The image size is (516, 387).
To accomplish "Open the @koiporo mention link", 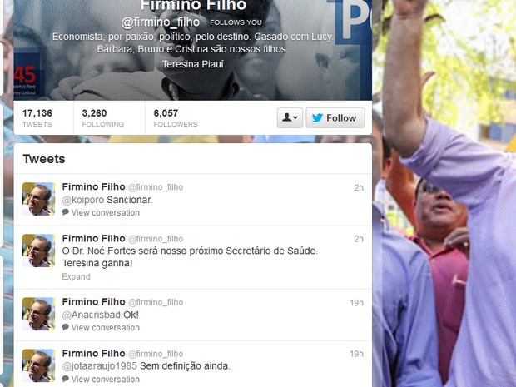I will (x=83, y=200).
